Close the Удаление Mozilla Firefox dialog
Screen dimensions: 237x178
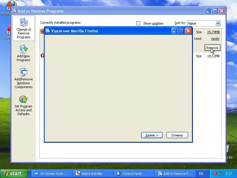[188, 31]
